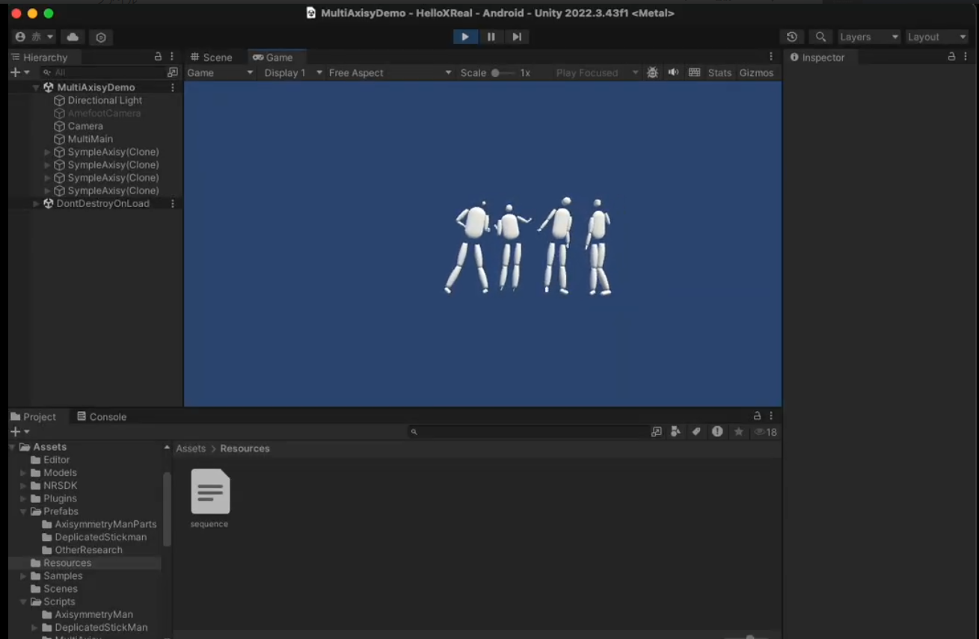Toggle frame debugger bug icon
Screen dimensions: 979x639
click(x=652, y=72)
